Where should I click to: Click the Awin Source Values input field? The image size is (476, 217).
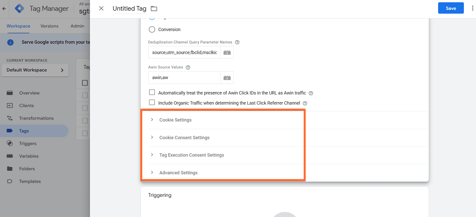[184, 78]
